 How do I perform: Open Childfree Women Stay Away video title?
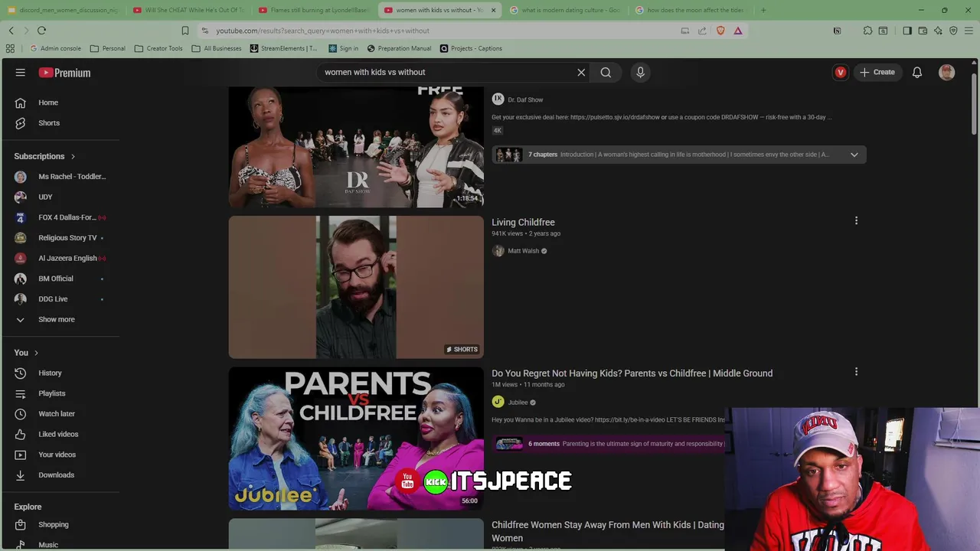[x=608, y=531]
